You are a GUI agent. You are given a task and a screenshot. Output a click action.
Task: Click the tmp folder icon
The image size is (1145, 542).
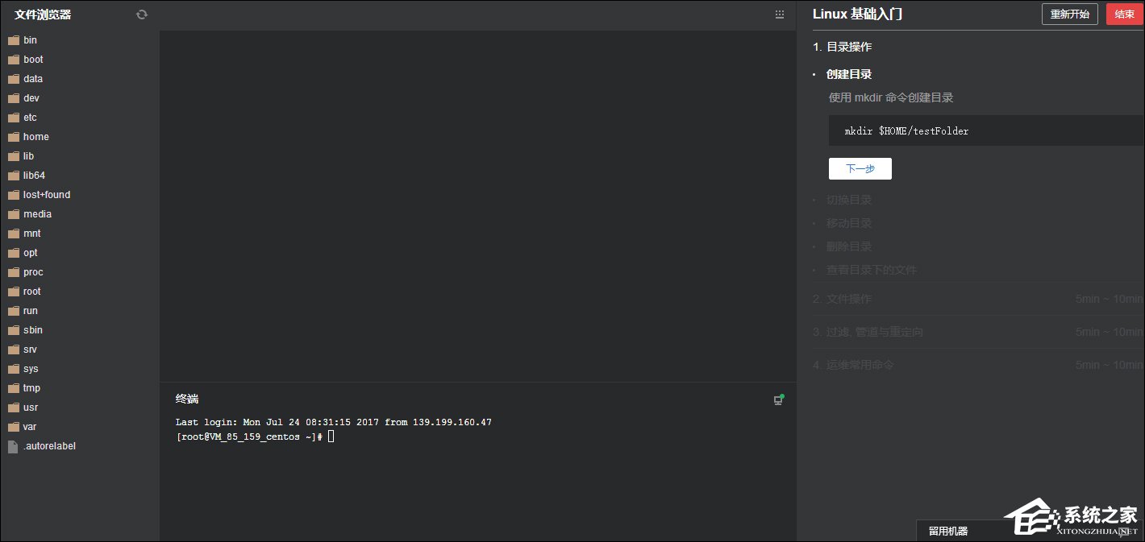[13, 388]
